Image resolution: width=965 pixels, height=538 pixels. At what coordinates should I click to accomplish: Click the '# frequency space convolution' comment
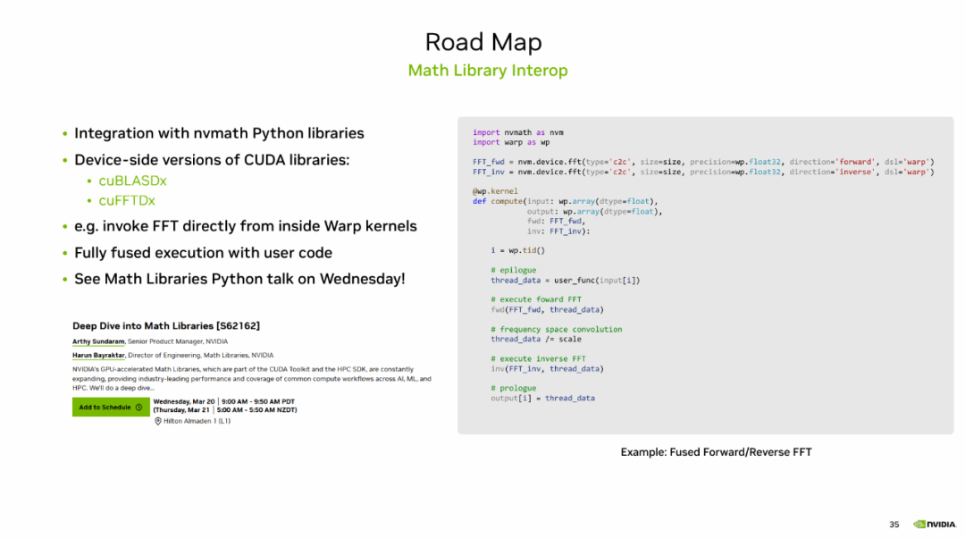click(557, 330)
